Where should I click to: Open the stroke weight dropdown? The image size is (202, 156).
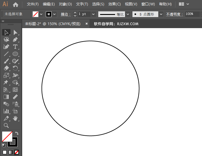[x=94, y=14]
